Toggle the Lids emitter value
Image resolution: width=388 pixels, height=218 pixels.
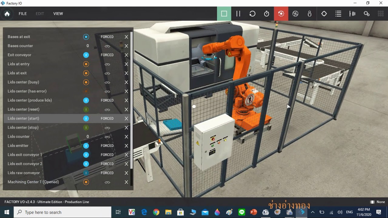point(86,146)
